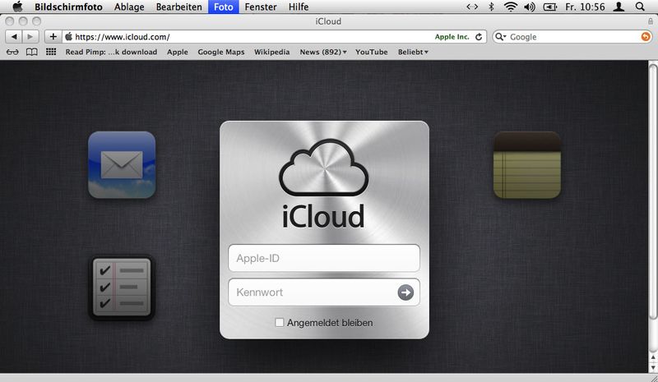Open battery status menu

[549, 7]
